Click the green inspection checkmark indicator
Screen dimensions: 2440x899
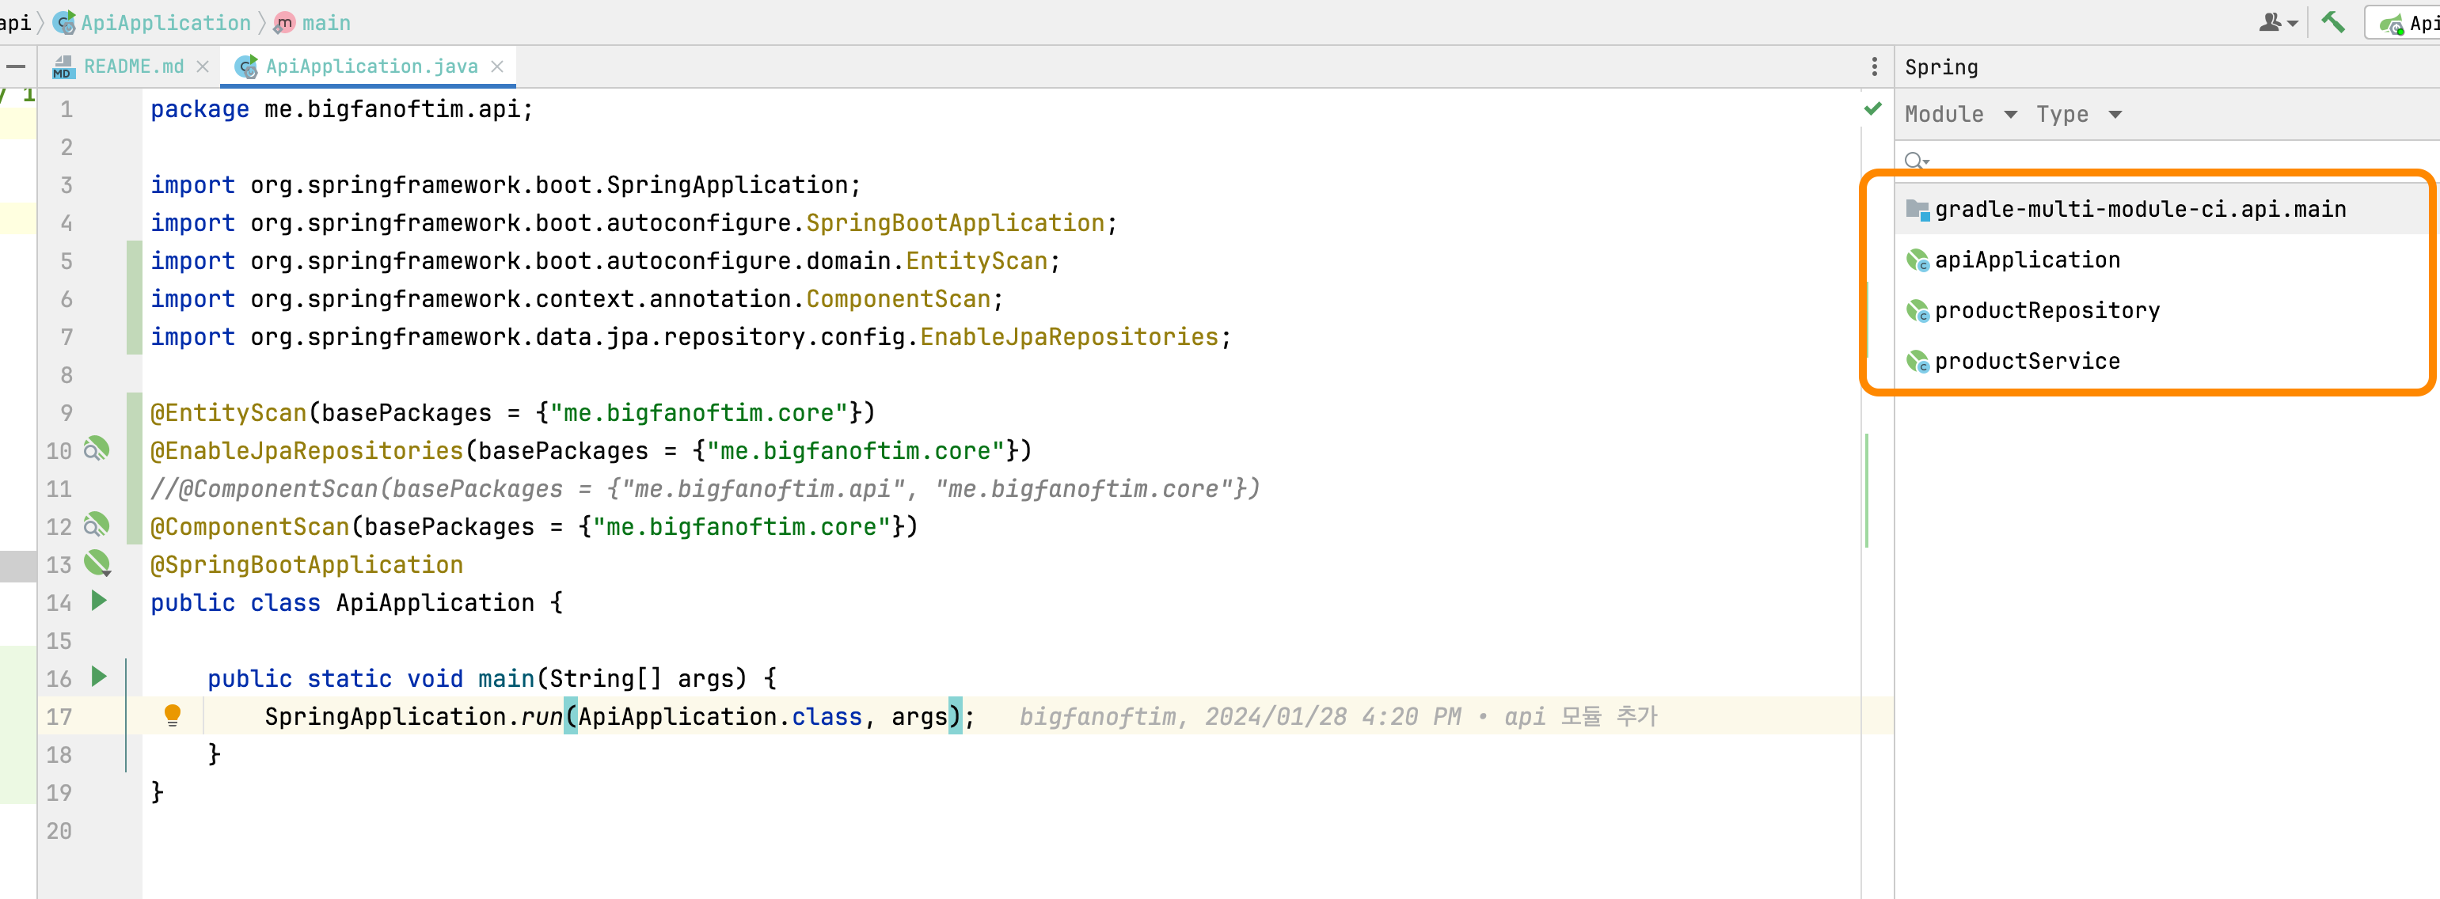(1872, 109)
